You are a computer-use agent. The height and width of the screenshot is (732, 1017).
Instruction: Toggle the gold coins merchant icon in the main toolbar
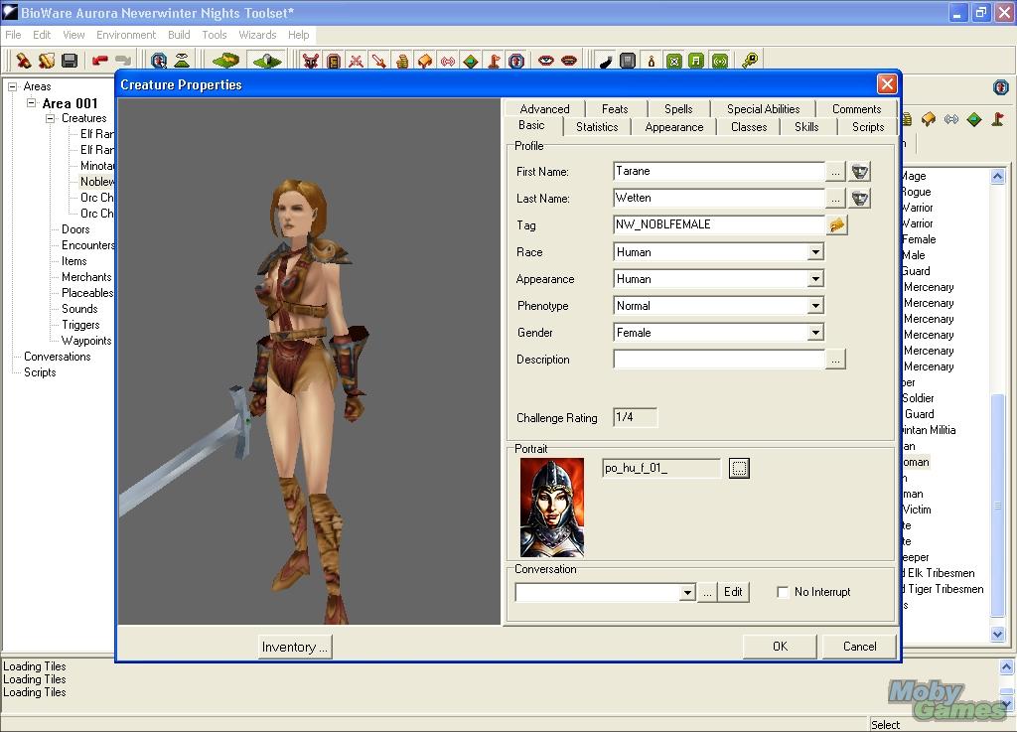tap(402, 61)
